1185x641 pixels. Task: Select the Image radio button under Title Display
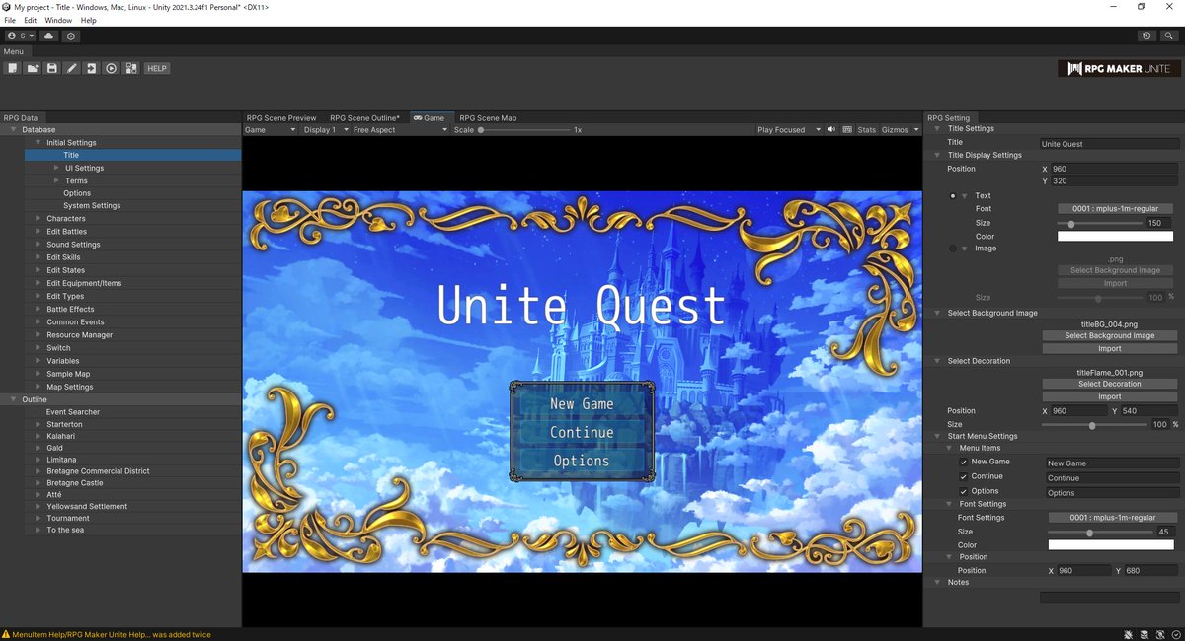(952, 249)
